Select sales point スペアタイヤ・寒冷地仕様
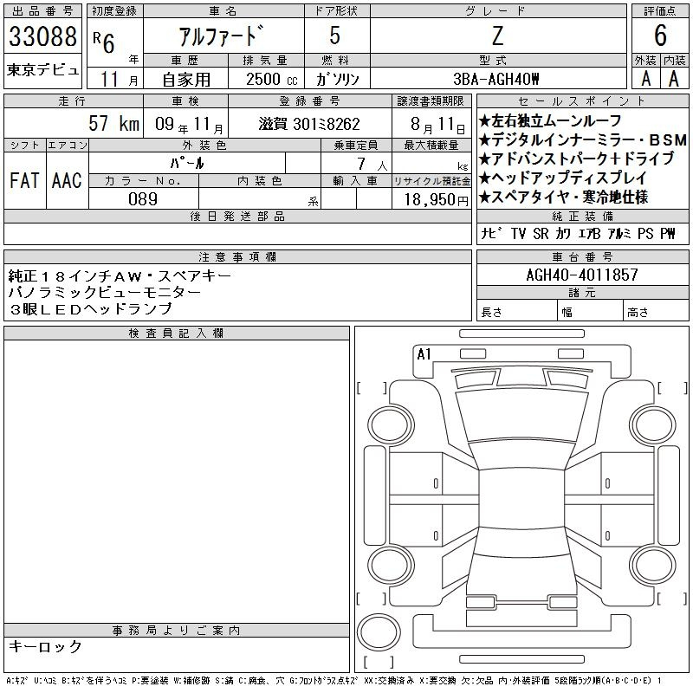 point(564,198)
